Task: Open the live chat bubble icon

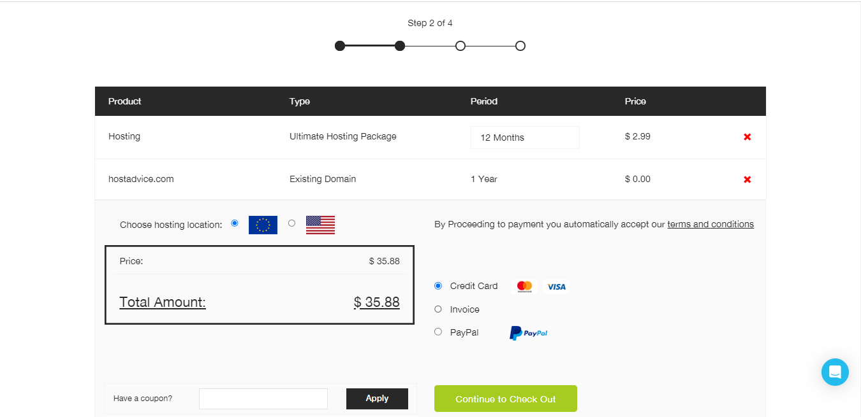Action: coord(835,372)
